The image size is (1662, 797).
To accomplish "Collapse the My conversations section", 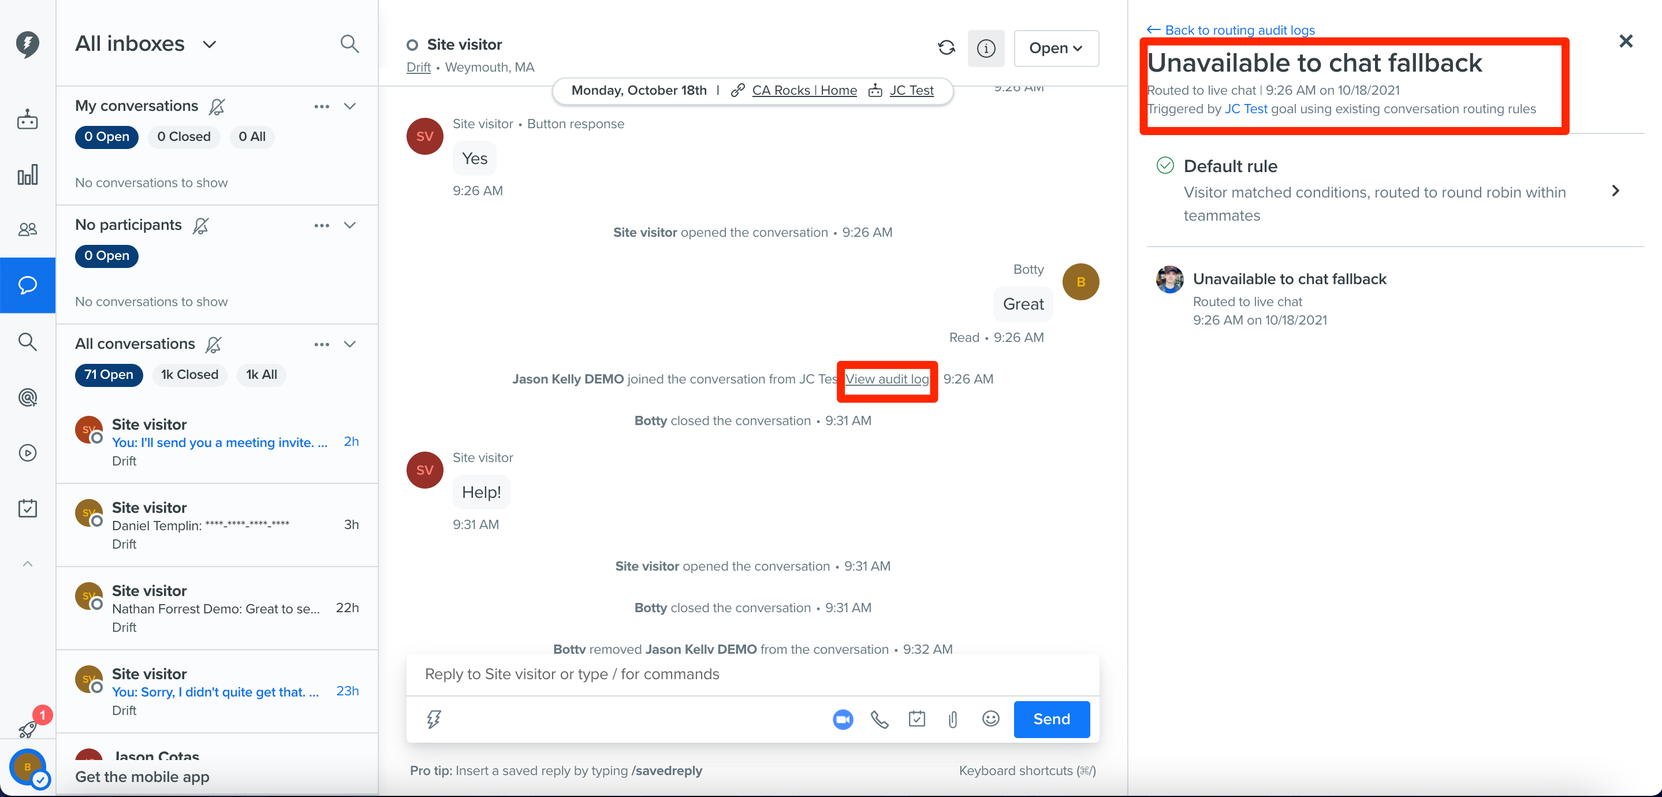I will [350, 106].
